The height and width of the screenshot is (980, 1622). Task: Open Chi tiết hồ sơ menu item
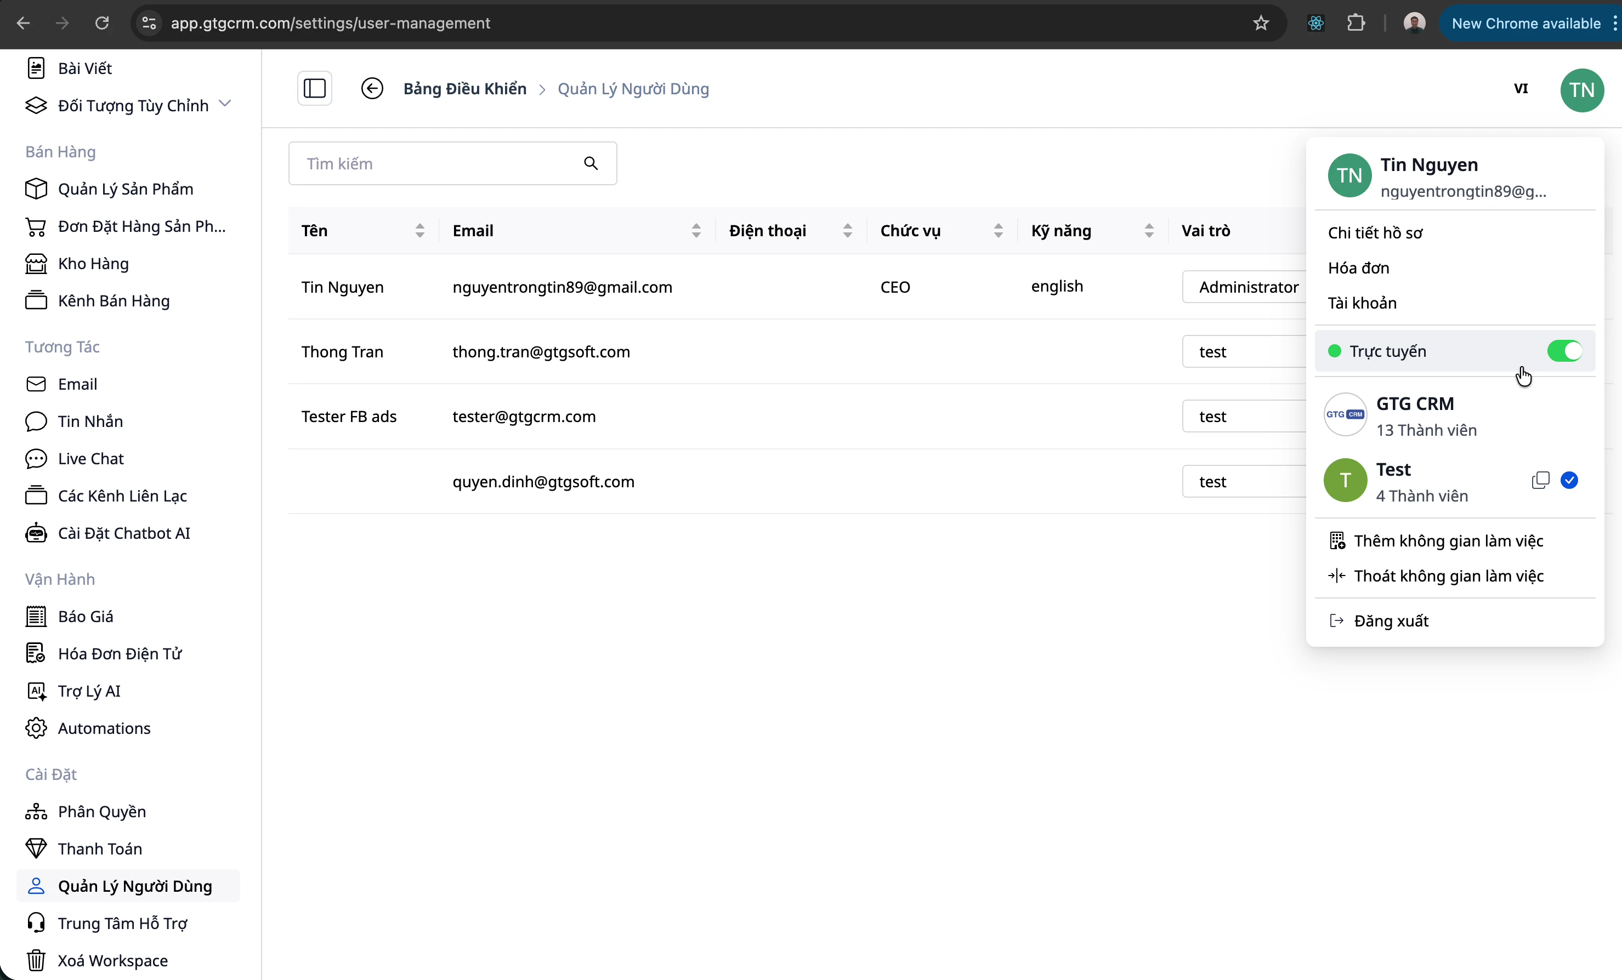point(1375,233)
